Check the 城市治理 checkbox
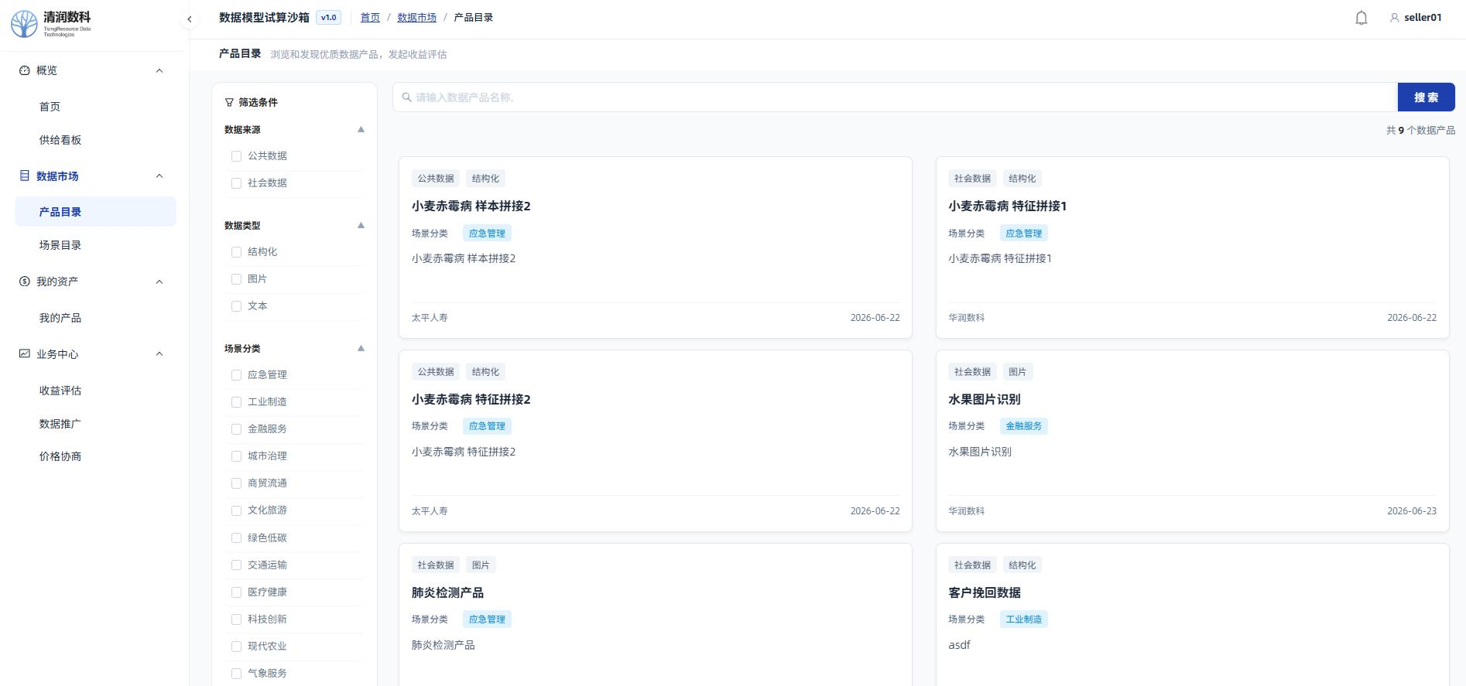 pyautogui.click(x=237, y=456)
